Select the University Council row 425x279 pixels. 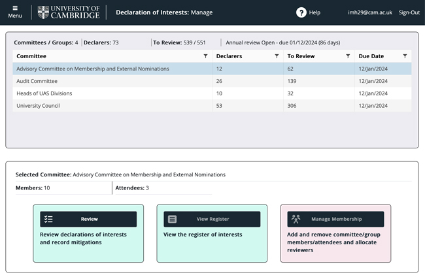tap(212, 106)
